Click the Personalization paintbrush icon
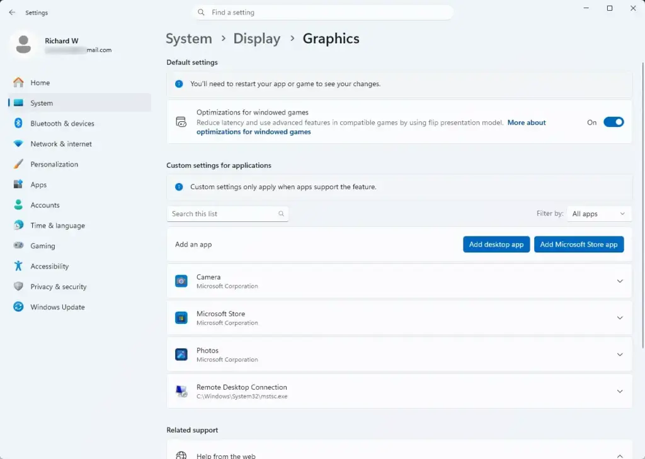 (x=18, y=164)
